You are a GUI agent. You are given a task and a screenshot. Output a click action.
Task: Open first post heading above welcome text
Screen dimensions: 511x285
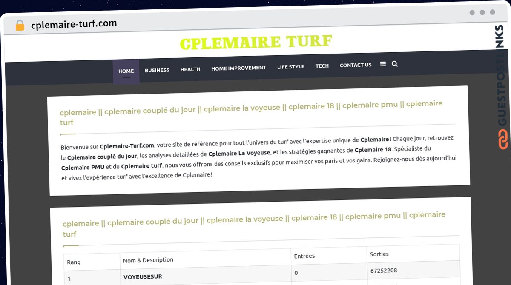(x=251, y=113)
